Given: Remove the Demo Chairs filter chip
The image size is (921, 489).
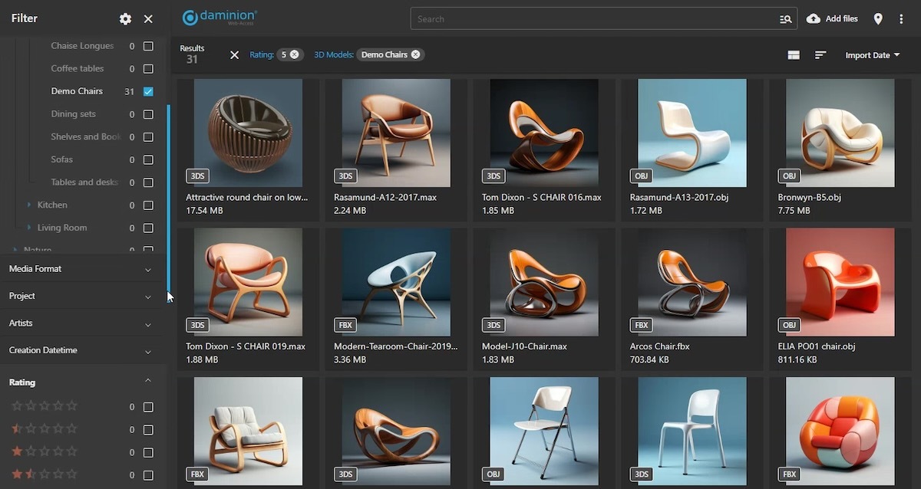Looking at the screenshot, I should click(415, 54).
